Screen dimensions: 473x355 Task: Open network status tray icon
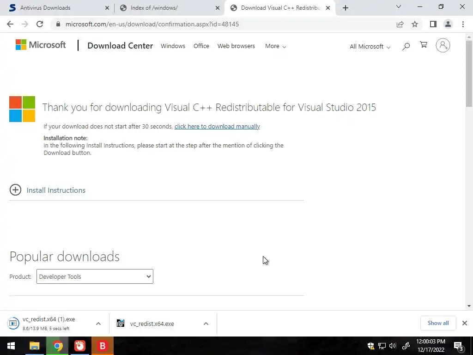(x=382, y=346)
